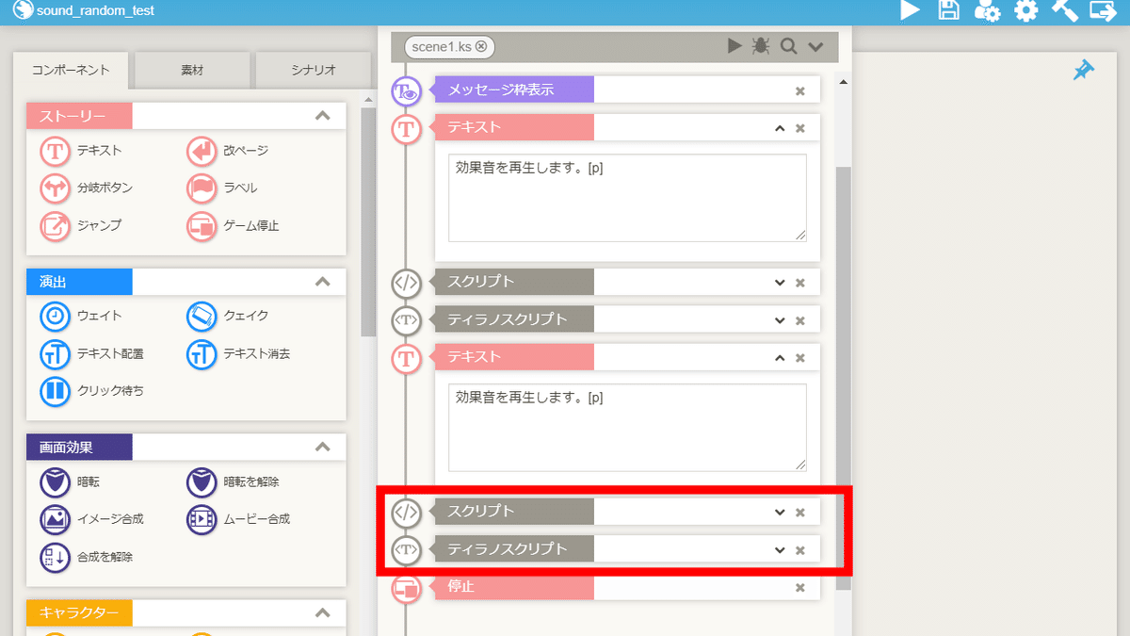
Task: Run scene1.ks from the scene play icon
Action: click(734, 46)
